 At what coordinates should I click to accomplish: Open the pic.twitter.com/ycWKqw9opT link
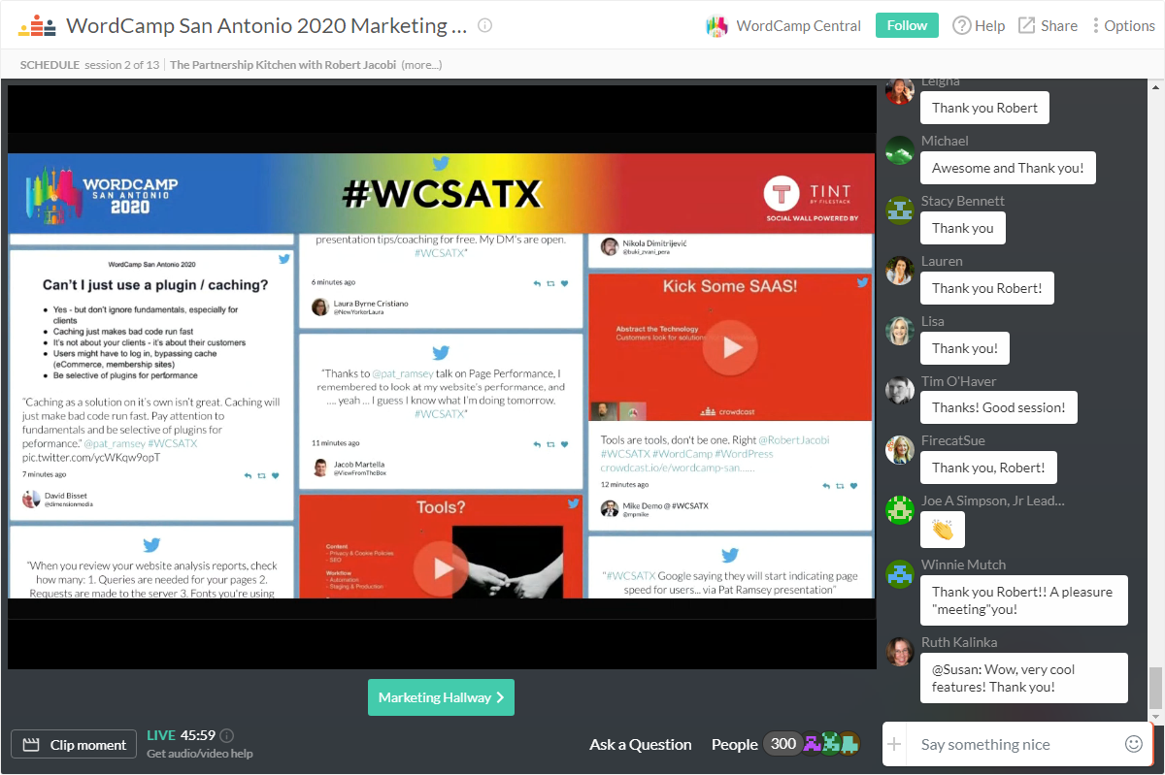[x=92, y=457]
